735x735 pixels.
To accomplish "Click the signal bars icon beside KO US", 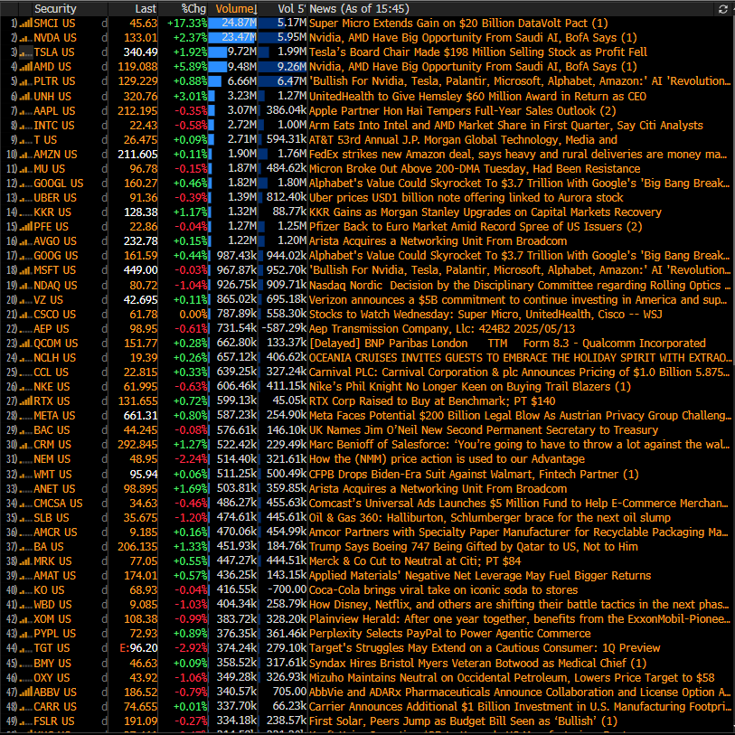I will pyautogui.click(x=26, y=590).
